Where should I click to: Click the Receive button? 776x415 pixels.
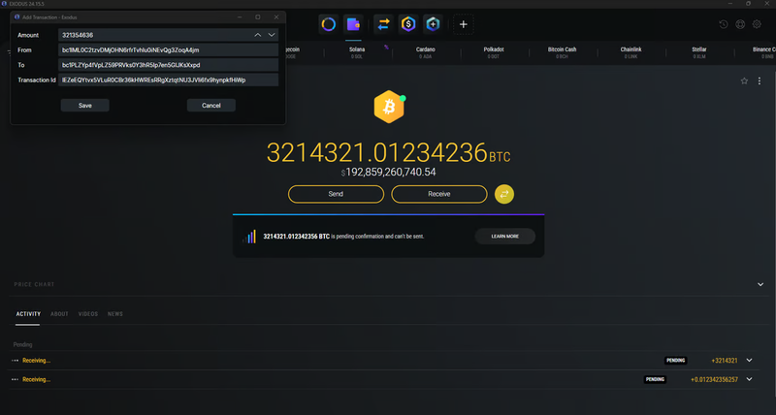tap(439, 194)
